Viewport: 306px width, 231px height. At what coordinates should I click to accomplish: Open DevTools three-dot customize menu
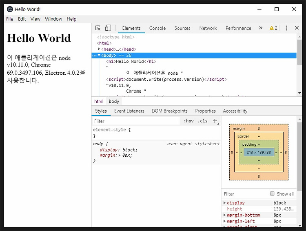click(x=286, y=28)
